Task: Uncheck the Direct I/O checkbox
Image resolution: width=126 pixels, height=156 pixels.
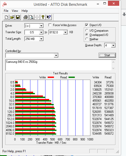Action: click(x=87, y=25)
